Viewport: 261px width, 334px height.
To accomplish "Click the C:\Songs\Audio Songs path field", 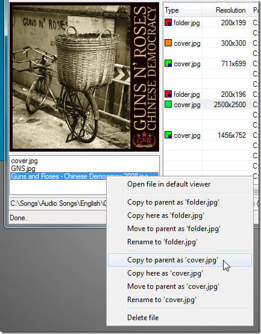I will (x=58, y=203).
